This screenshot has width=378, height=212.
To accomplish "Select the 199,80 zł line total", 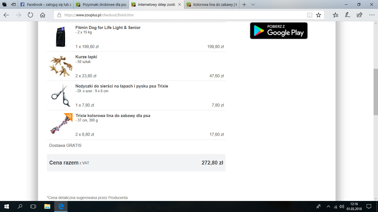I will coord(216,47).
